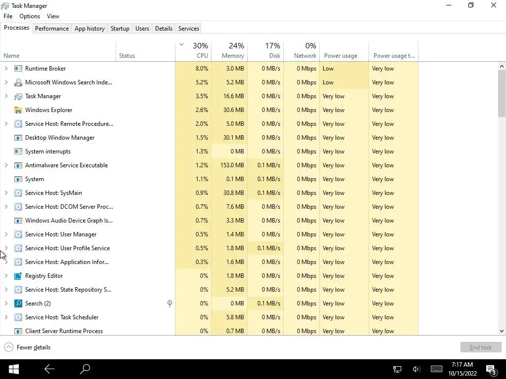Screen dimensions: 506x379
Task: Open the View menu
Action: [53, 16]
